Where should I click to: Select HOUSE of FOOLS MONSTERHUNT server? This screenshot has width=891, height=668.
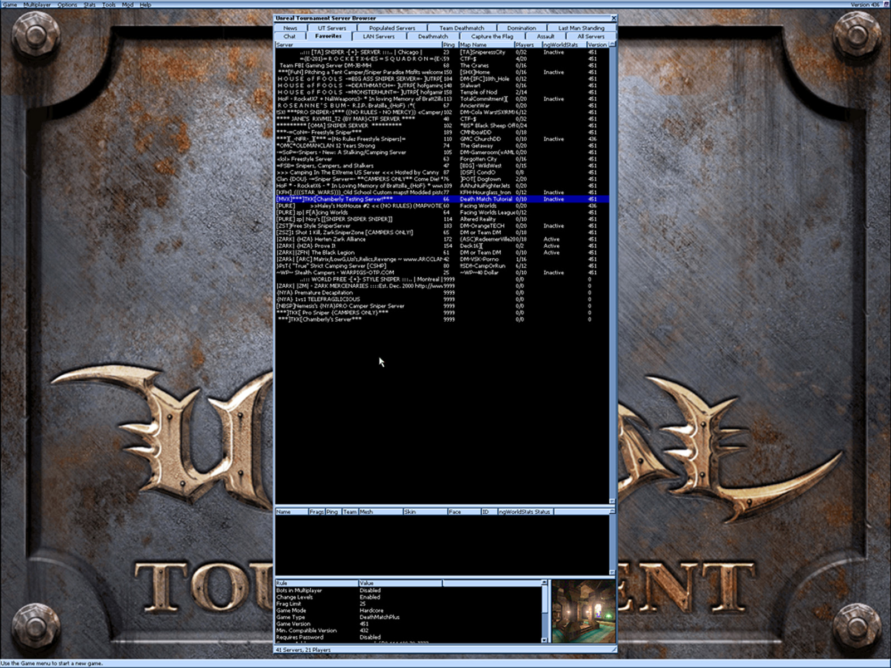coord(442,92)
